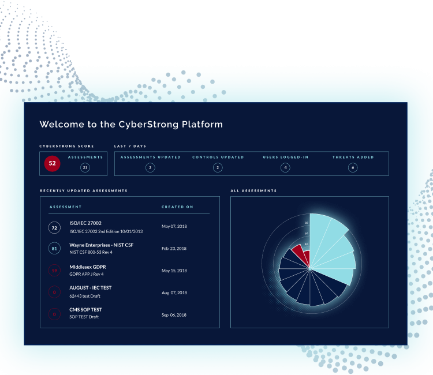
Task: Click score circle 59 for Middlesex GDPR
Action: click(54, 271)
